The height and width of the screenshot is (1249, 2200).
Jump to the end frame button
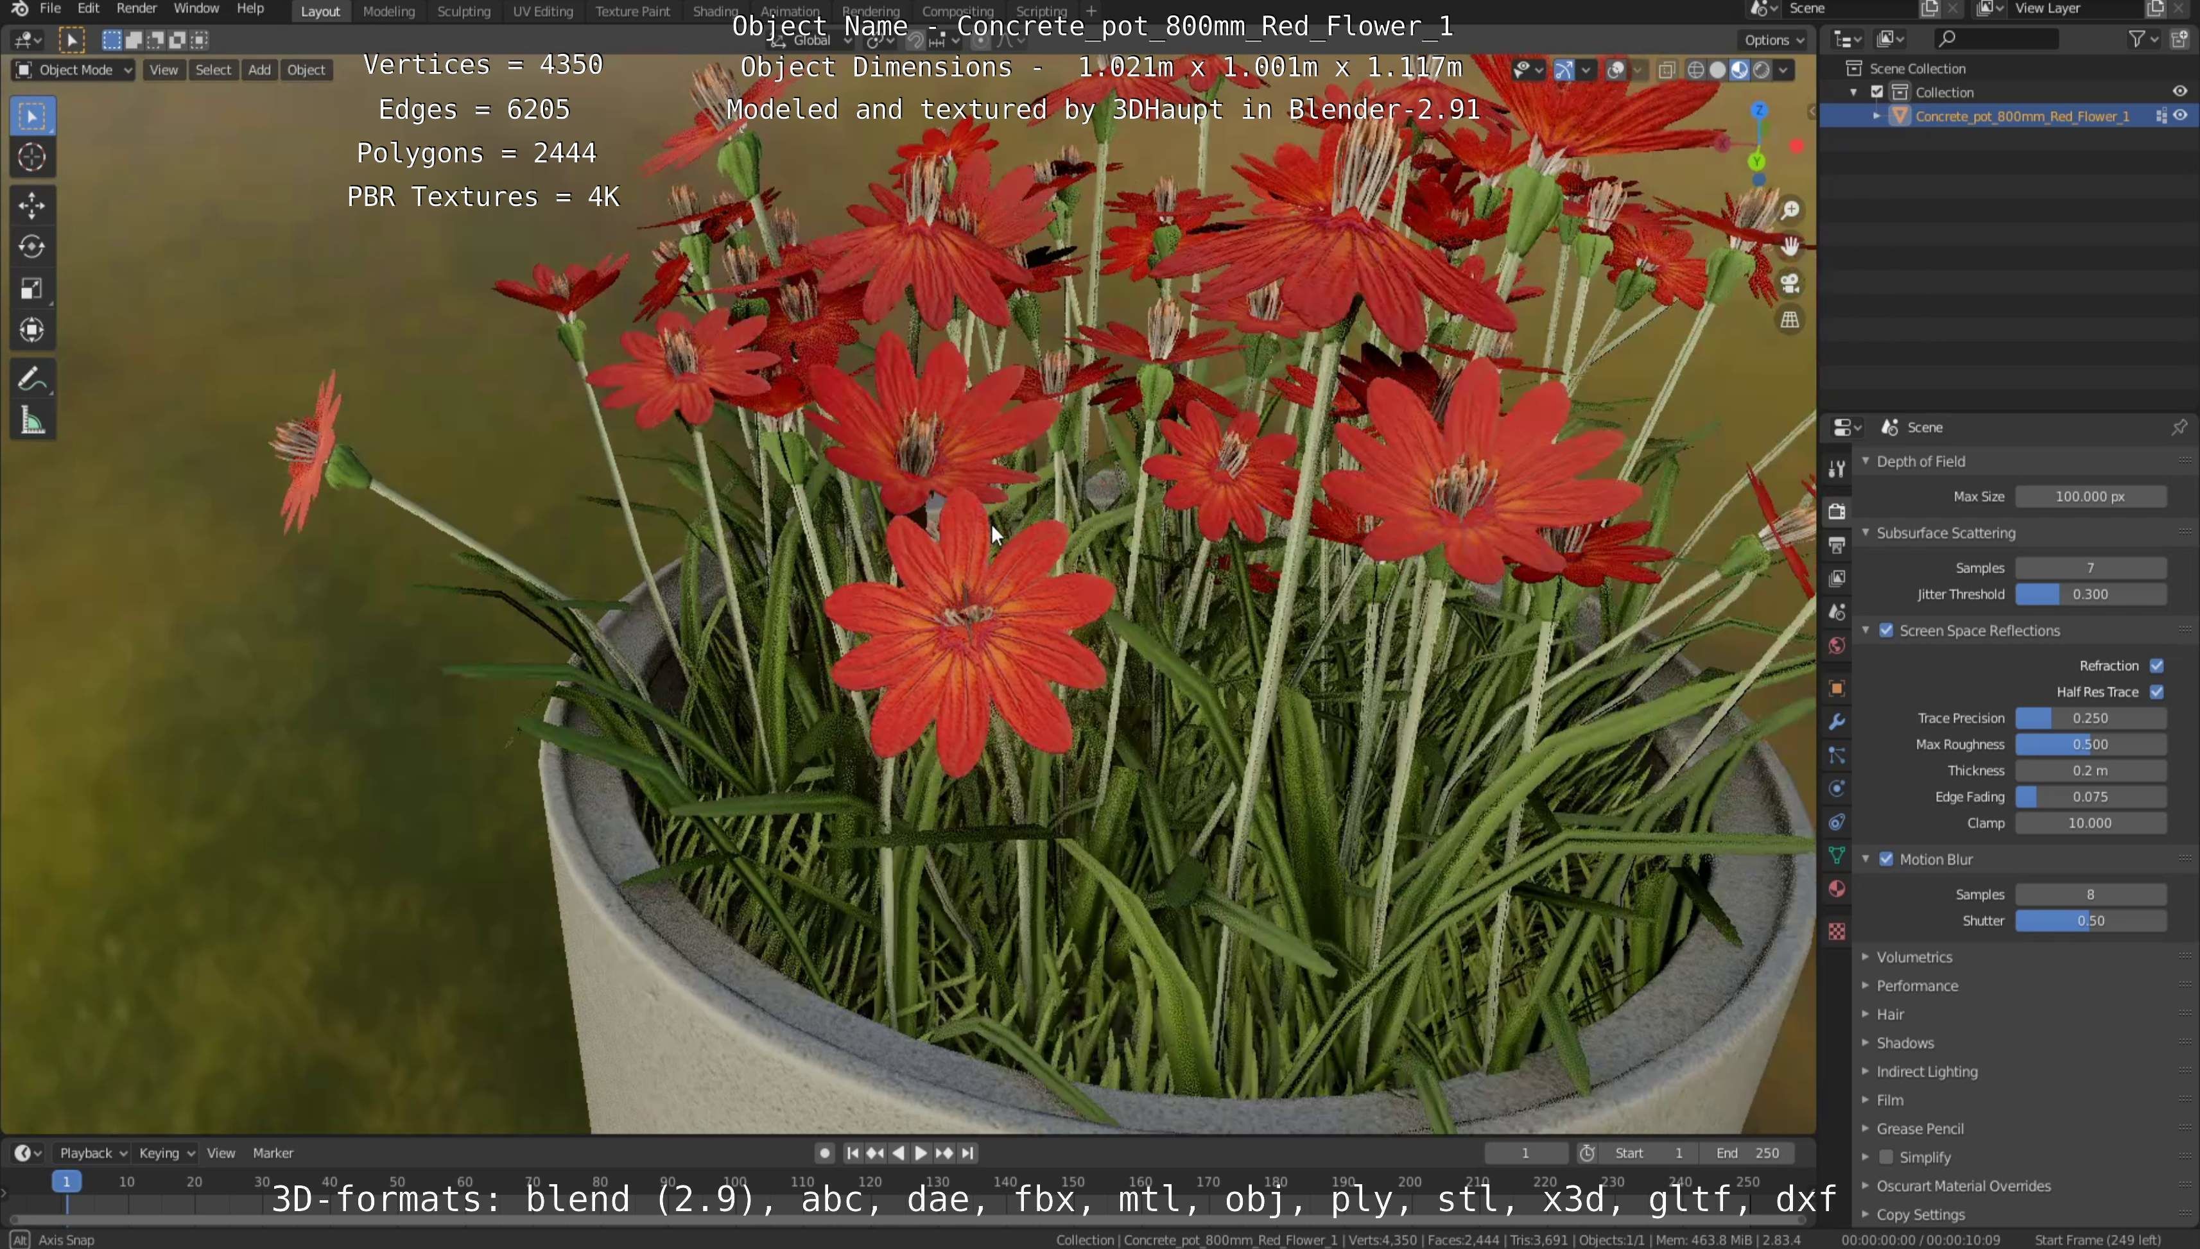(968, 1154)
